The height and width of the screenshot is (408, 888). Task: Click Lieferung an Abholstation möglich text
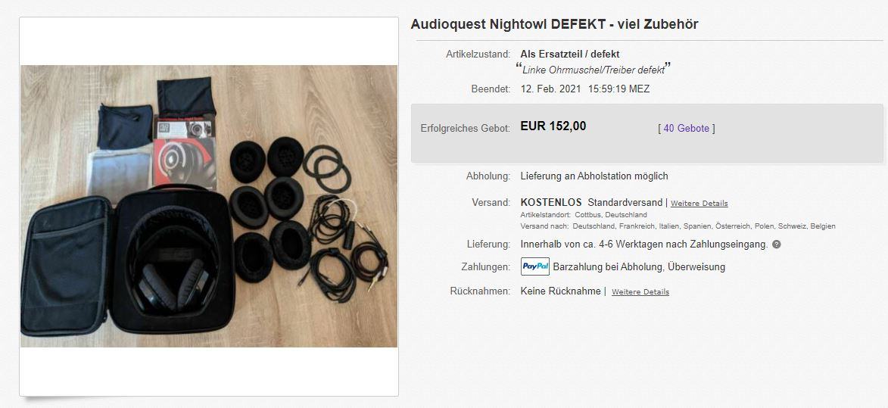click(x=594, y=176)
